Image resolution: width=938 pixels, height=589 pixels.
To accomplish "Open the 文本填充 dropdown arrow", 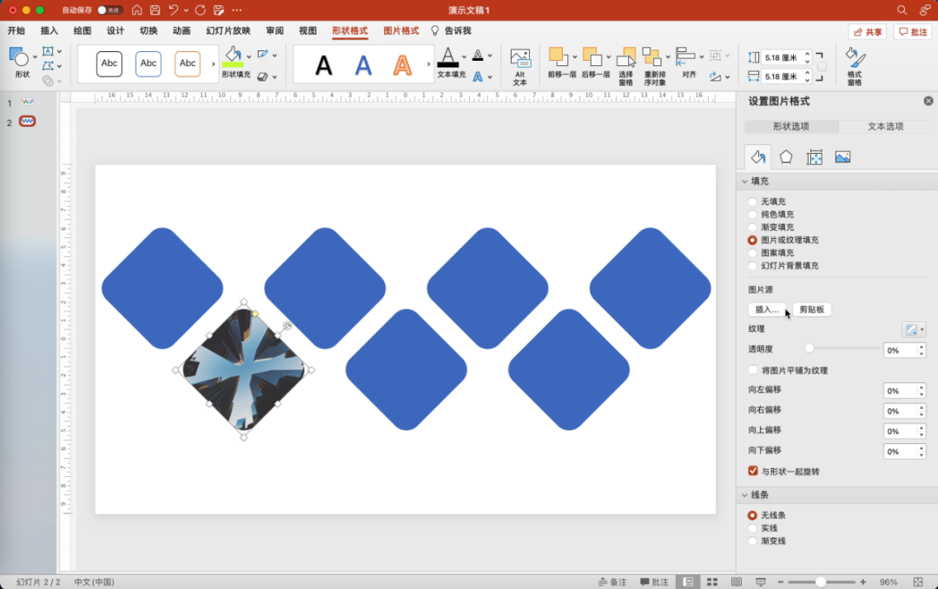I will click(464, 56).
